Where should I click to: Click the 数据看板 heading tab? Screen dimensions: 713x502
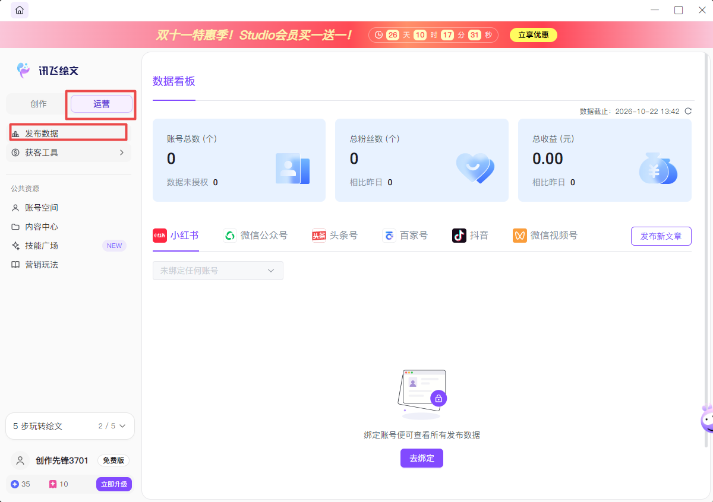pos(174,81)
